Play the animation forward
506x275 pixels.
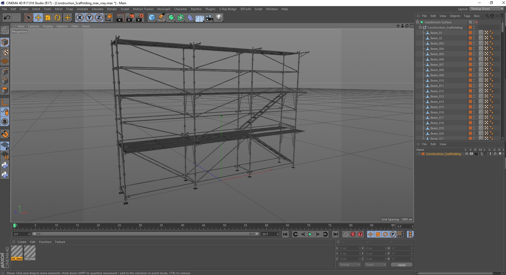point(310,234)
